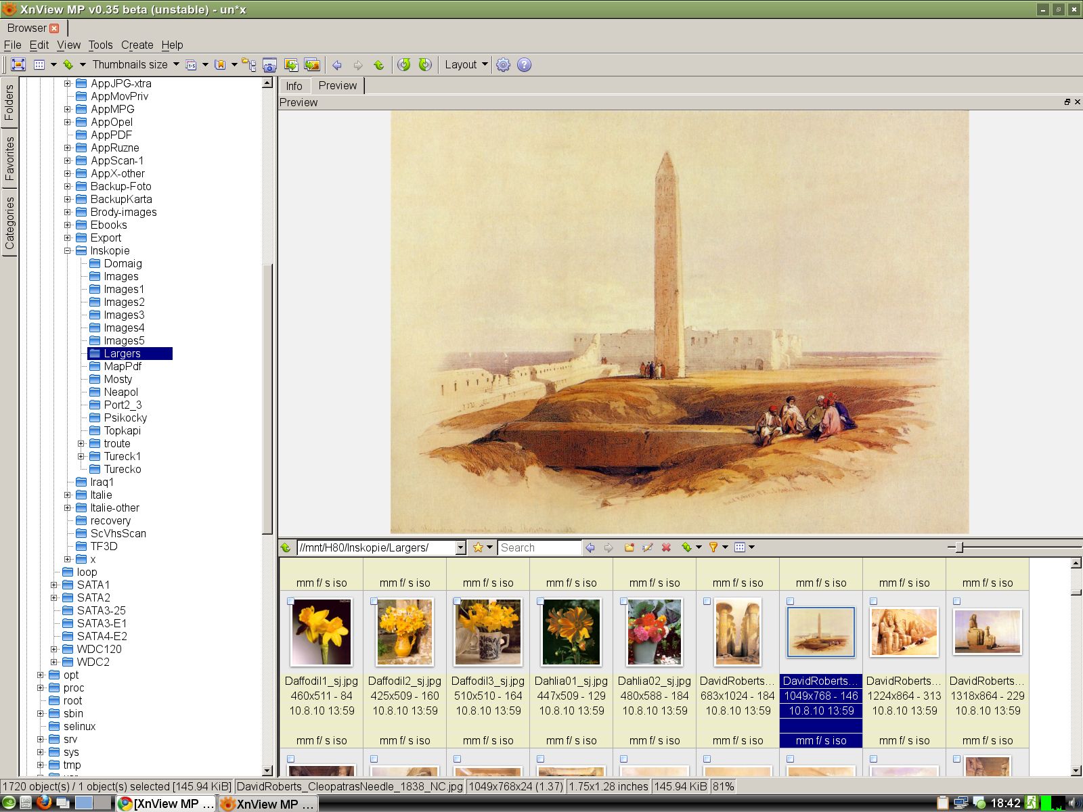
Task: Open the Layout dropdown
Action: [x=466, y=65]
